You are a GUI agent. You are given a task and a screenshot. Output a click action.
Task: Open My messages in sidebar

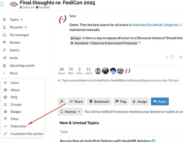[x=19, y=35]
